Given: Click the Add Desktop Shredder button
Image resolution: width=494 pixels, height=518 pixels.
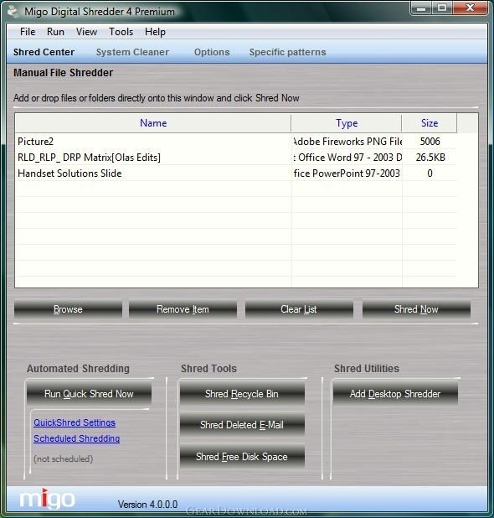Looking at the screenshot, I should coord(395,394).
